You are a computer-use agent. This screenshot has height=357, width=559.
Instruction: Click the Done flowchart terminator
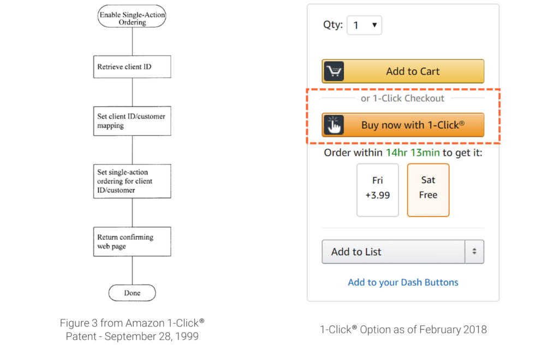click(132, 293)
